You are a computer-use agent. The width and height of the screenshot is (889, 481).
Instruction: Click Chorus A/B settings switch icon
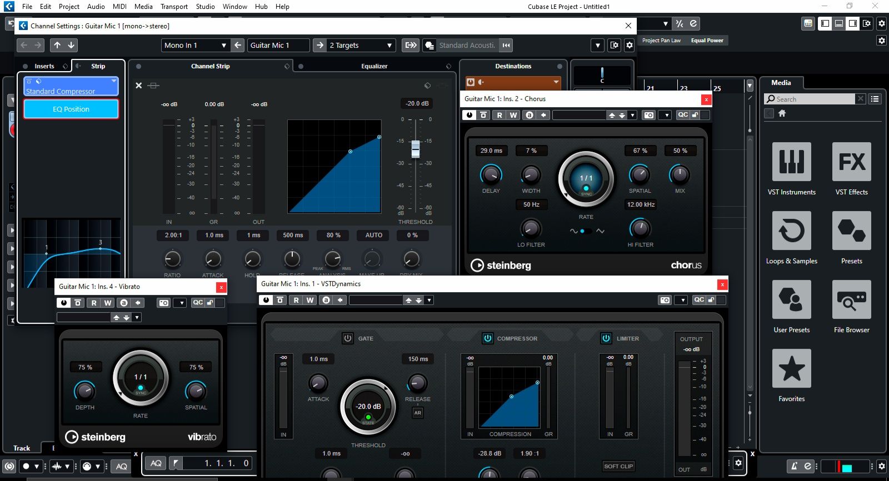pyautogui.click(x=529, y=115)
